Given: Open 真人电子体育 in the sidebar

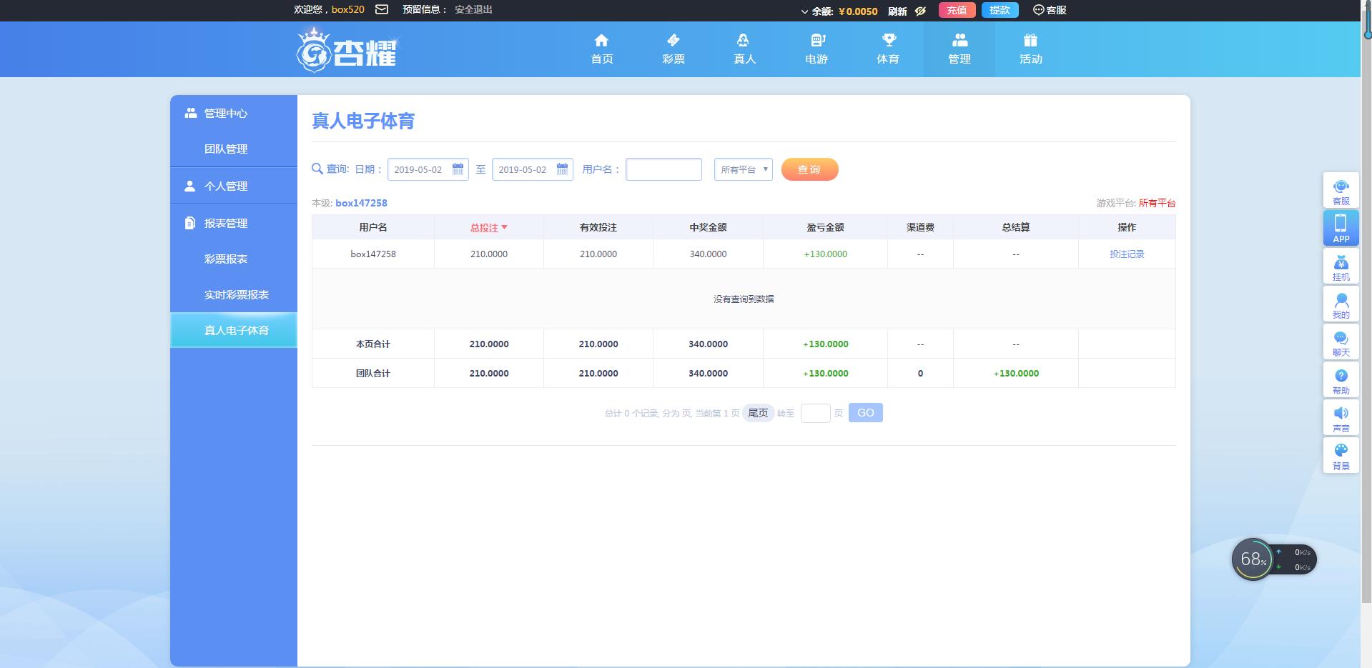Looking at the screenshot, I should [x=234, y=330].
